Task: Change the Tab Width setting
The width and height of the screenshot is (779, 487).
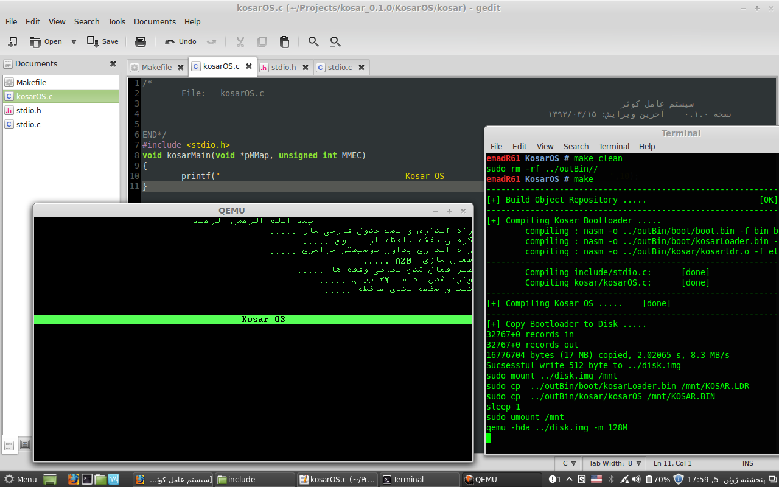Action: pos(615,463)
